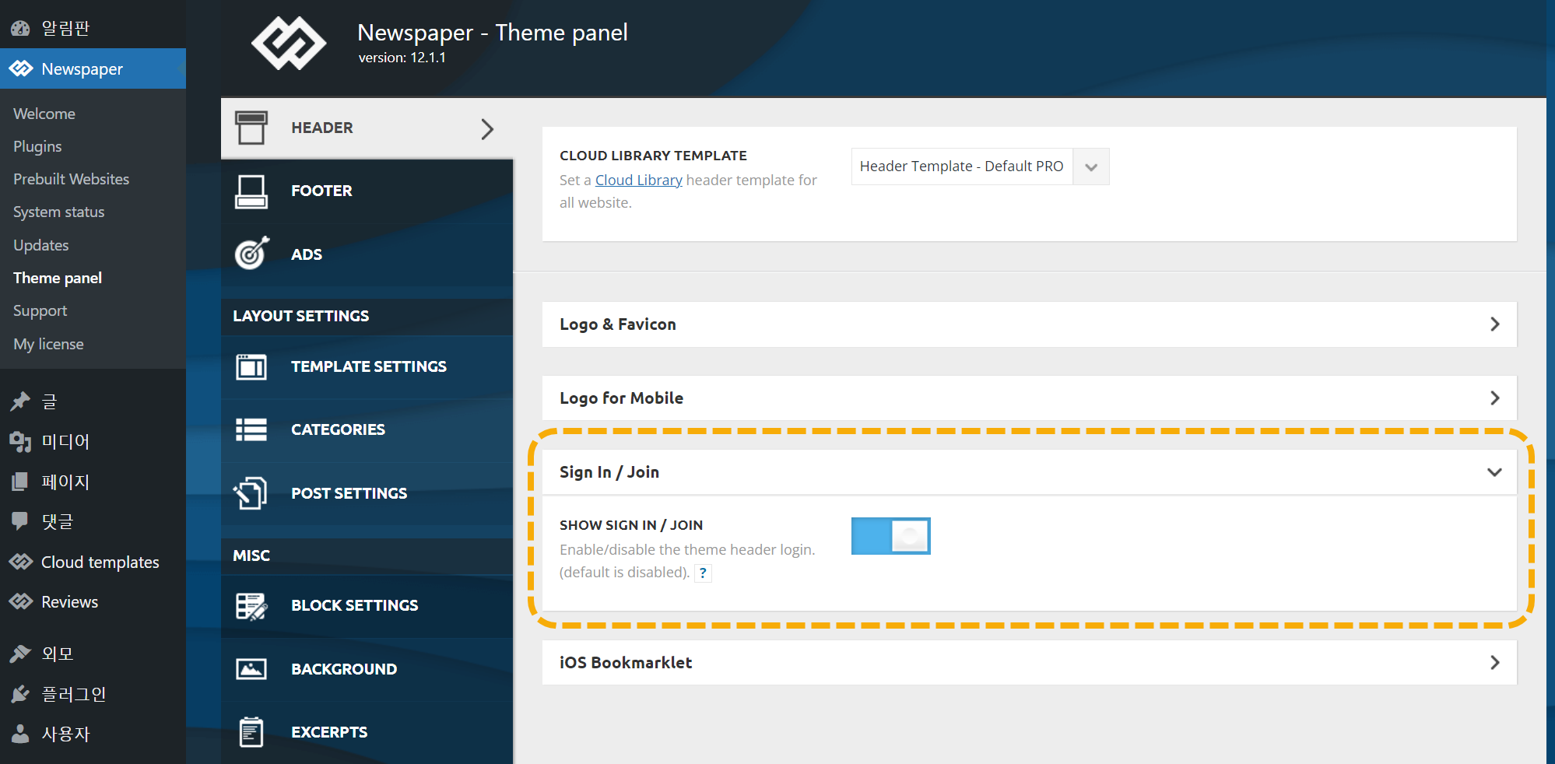Switch to Post Settings tab

[367, 493]
